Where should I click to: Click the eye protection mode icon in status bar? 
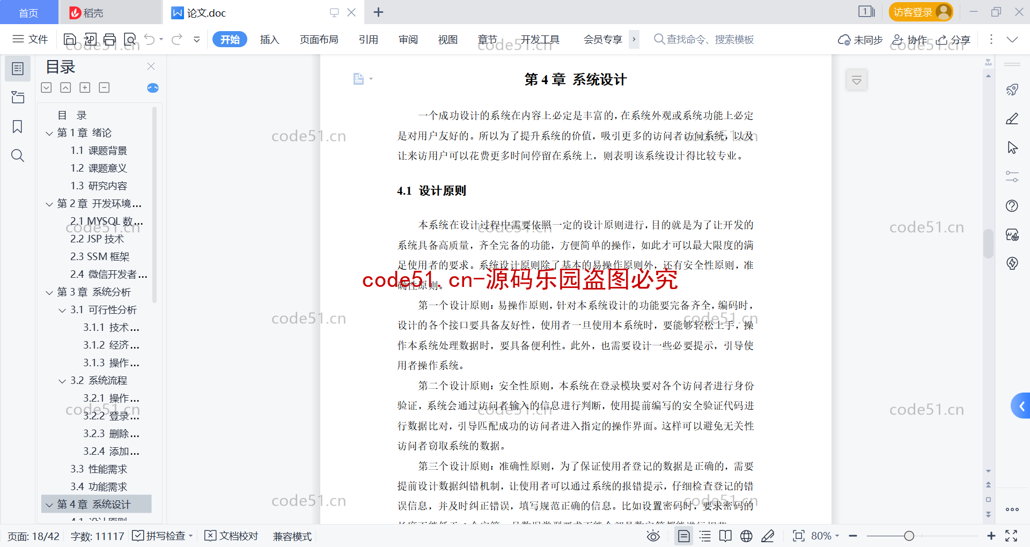point(653,536)
